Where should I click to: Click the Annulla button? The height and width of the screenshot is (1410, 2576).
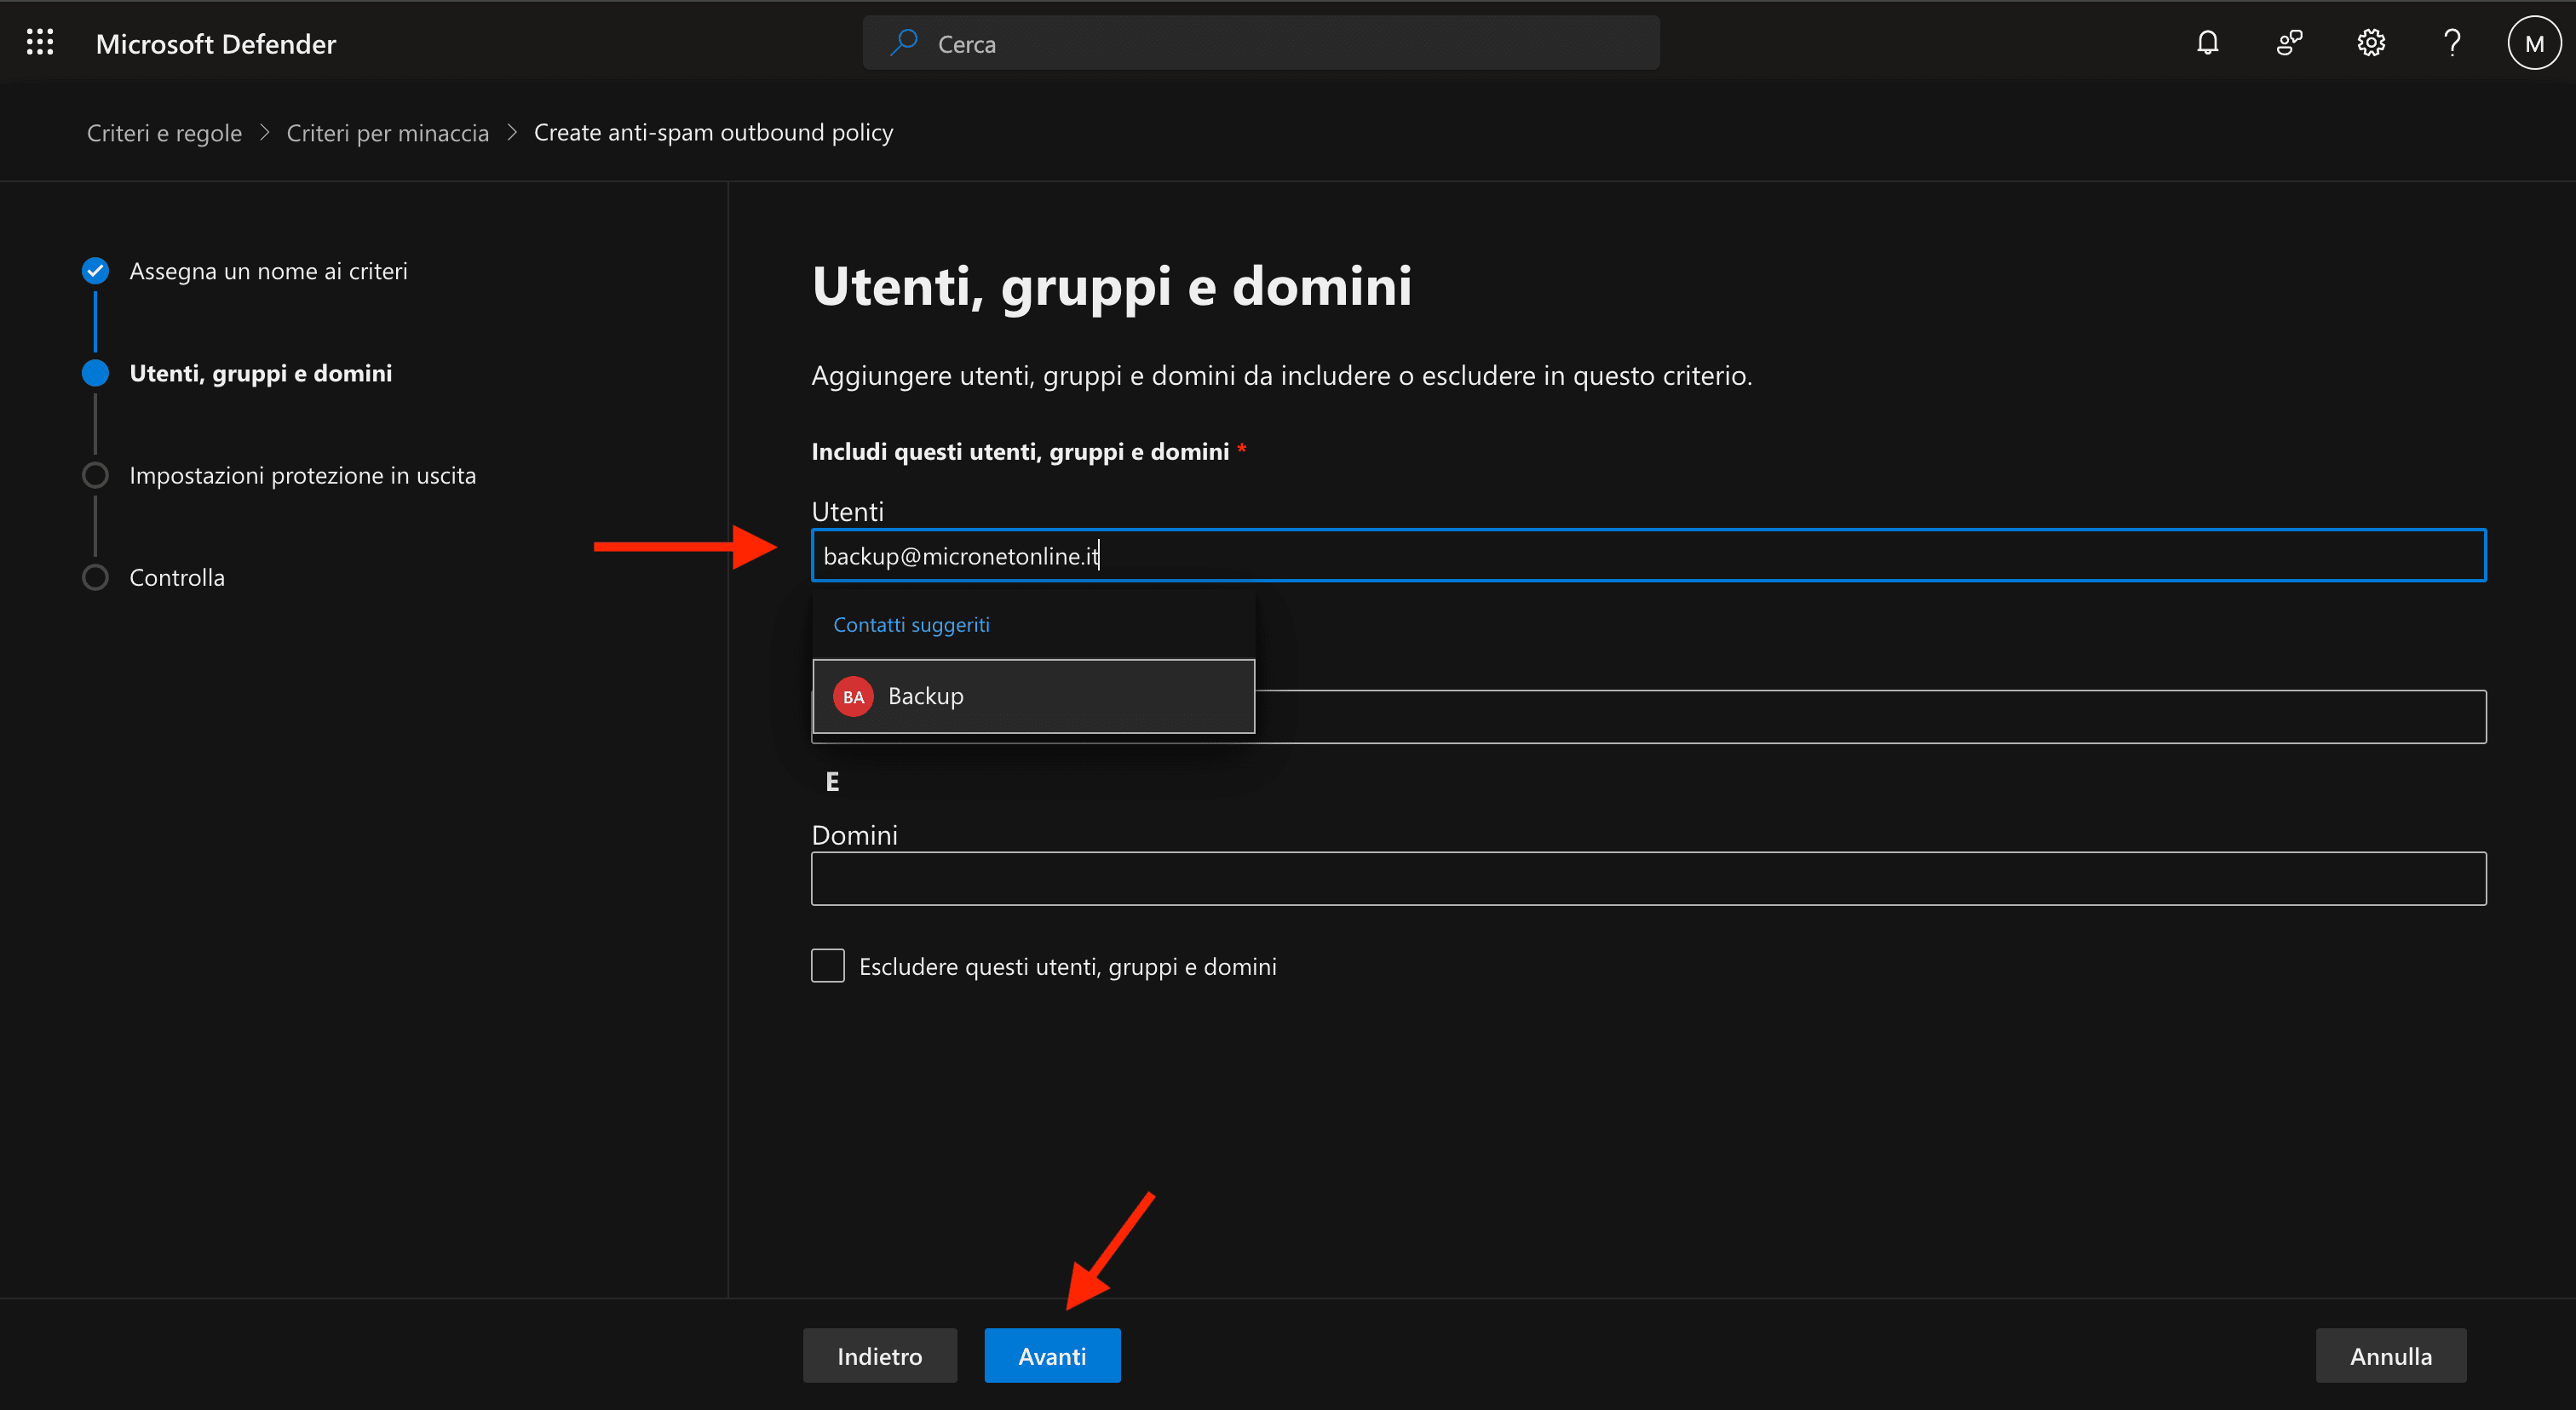point(2390,1355)
